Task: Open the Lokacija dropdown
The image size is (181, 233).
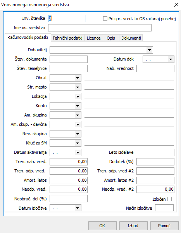Action: pyautogui.click(x=78, y=97)
